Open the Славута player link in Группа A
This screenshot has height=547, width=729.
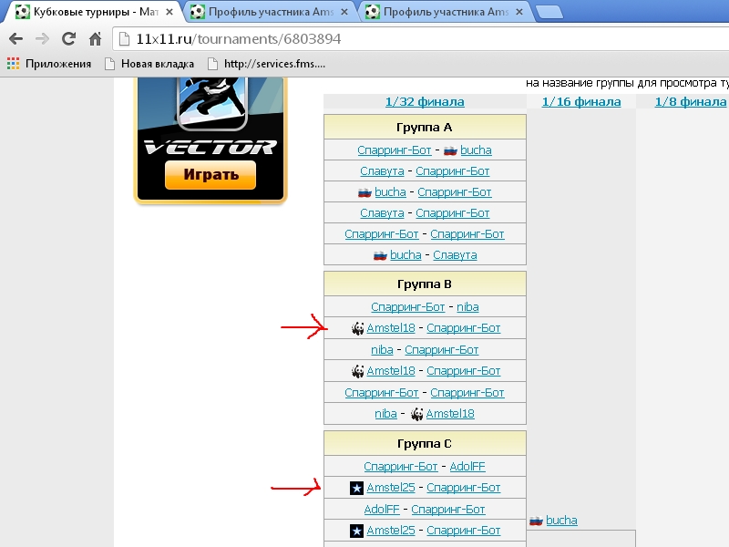[x=382, y=171]
